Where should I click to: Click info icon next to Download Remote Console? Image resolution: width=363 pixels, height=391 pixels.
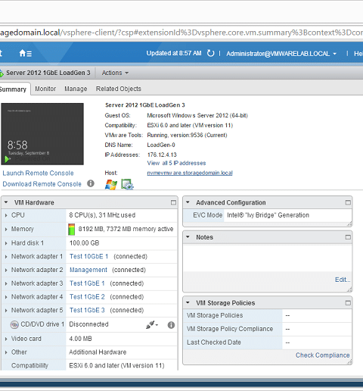[x=91, y=183]
